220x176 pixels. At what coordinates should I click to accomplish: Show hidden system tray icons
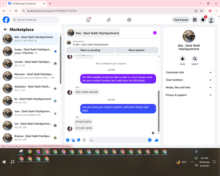tap(192, 162)
